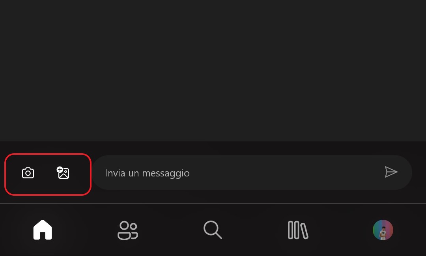The height and width of the screenshot is (256, 426).
Task: Open the library (books icon)
Action: pyautogui.click(x=298, y=230)
